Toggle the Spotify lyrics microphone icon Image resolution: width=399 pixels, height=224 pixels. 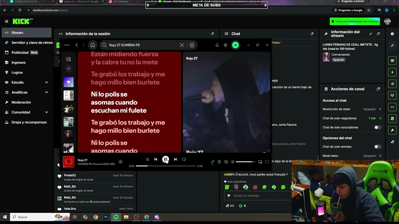(x=213, y=162)
